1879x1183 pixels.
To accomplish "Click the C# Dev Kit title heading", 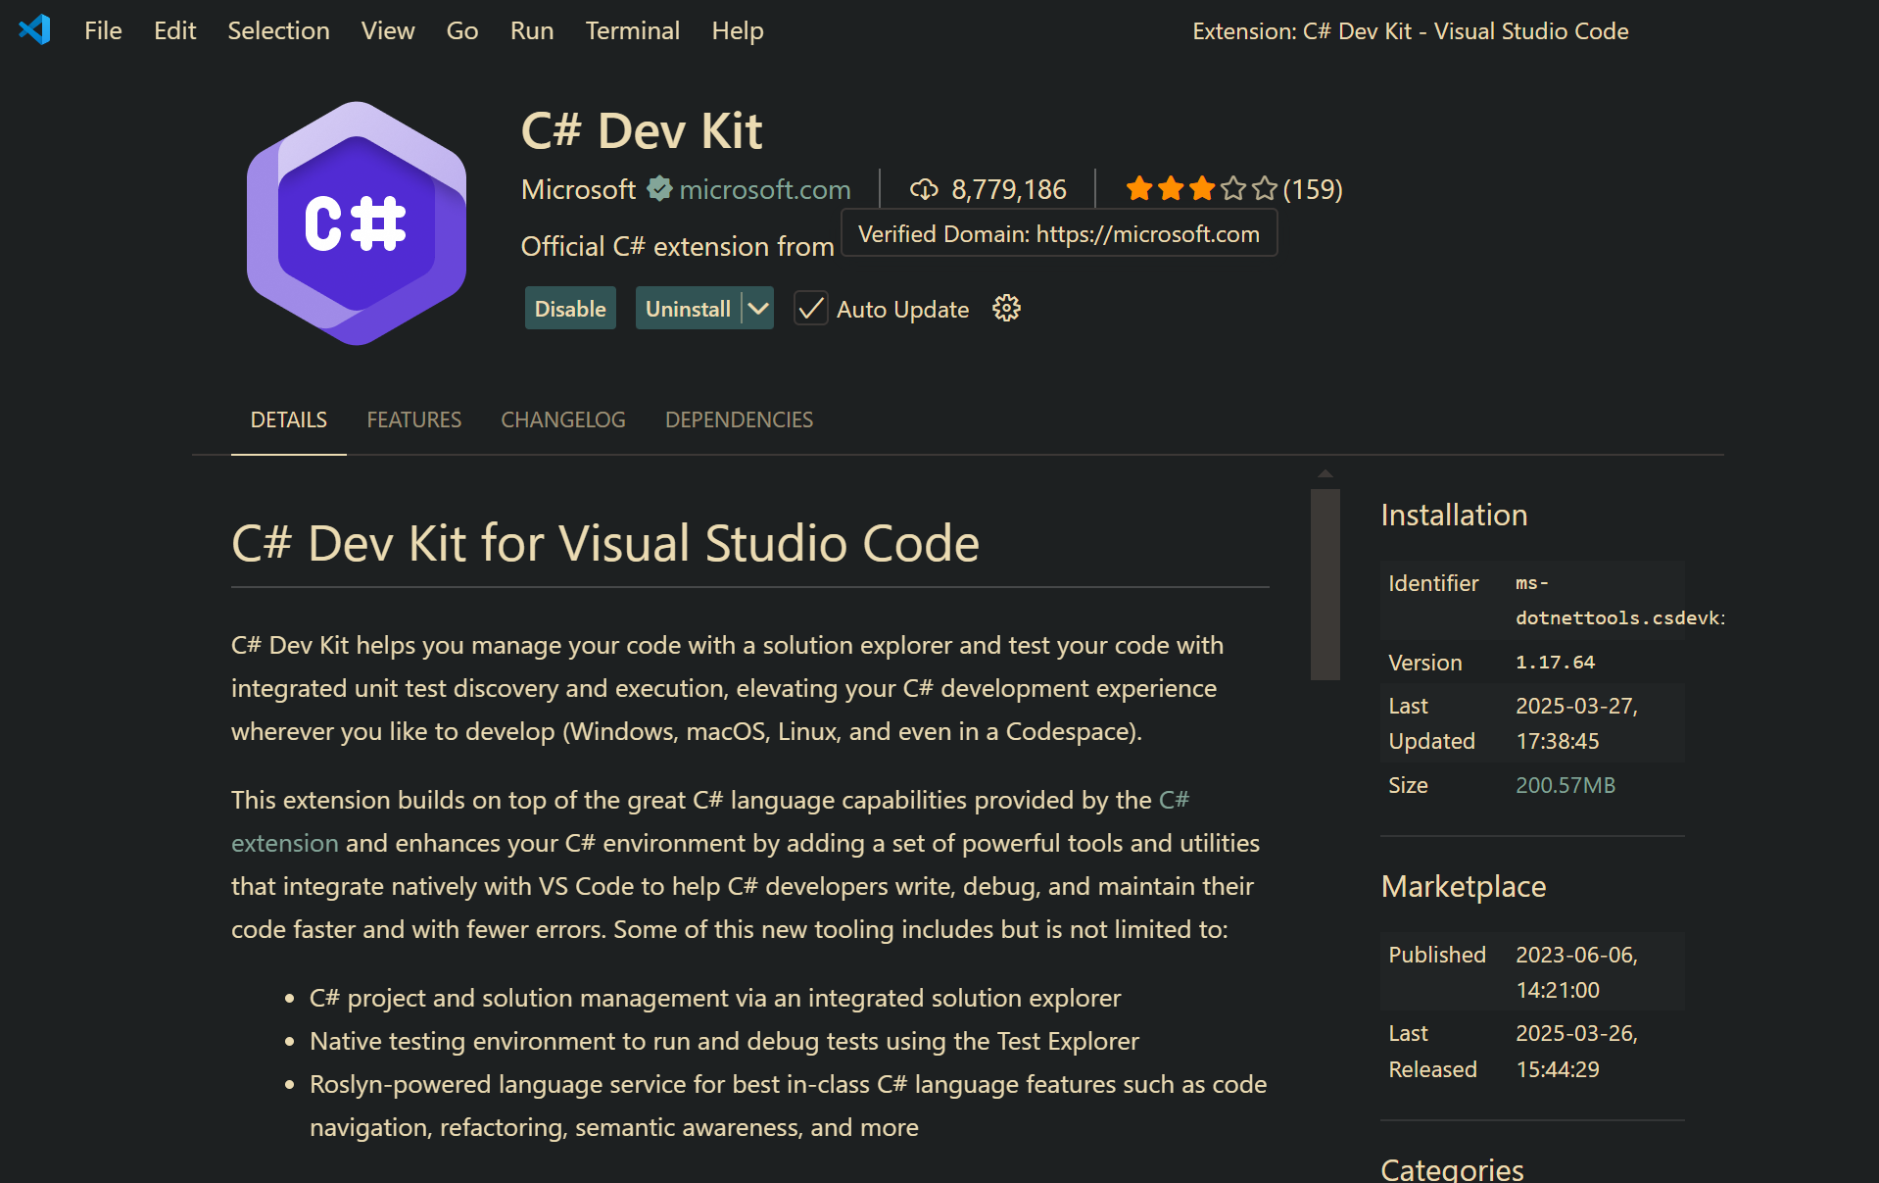I will (642, 130).
